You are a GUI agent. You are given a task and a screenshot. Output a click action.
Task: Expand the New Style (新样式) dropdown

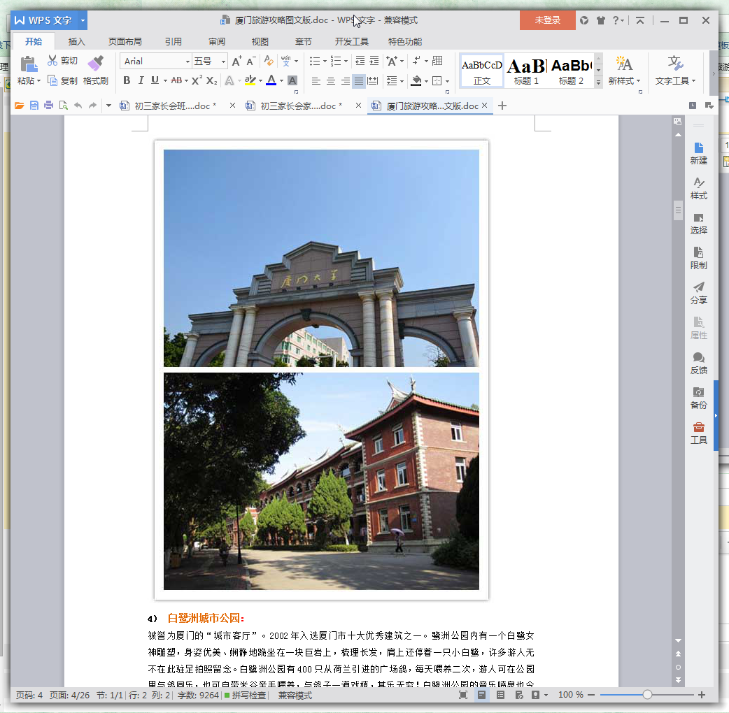[x=639, y=81]
